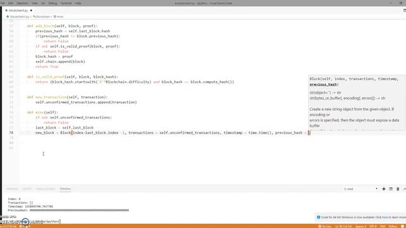The height and width of the screenshot is (228, 406).
Task: Click the PreviousHash line in terminal output
Action: point(68,210)
